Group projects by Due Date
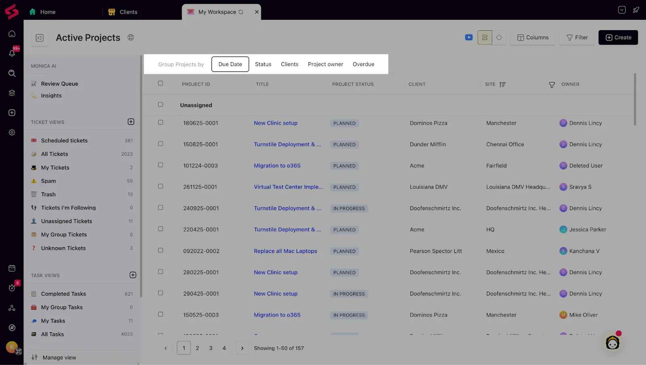Image resolution: width=646 pixels, height=365 pixels. [x=230, y=64]
